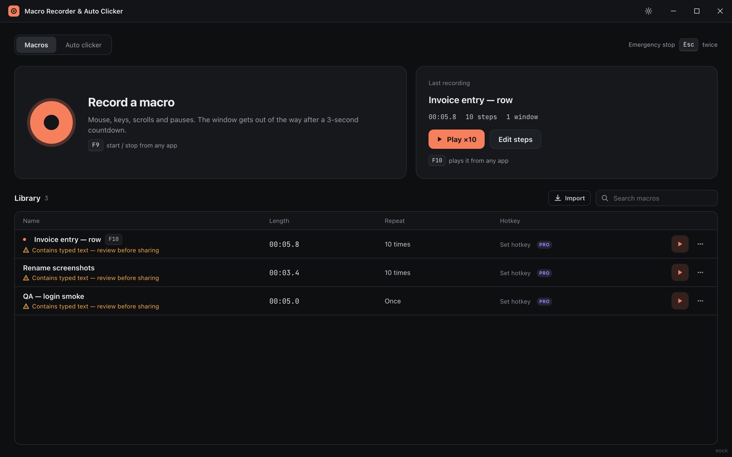Open Edit steps for Invoice entry — row

point(515,139)
